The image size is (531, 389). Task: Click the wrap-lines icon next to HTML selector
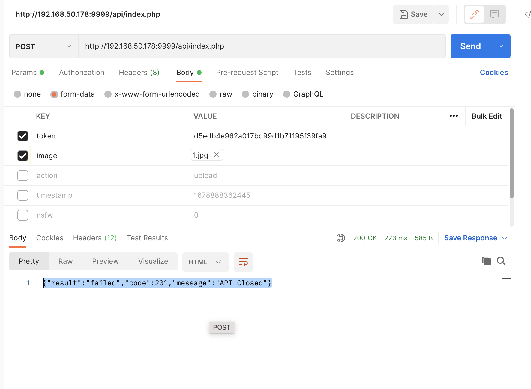(x=243, y=261)
